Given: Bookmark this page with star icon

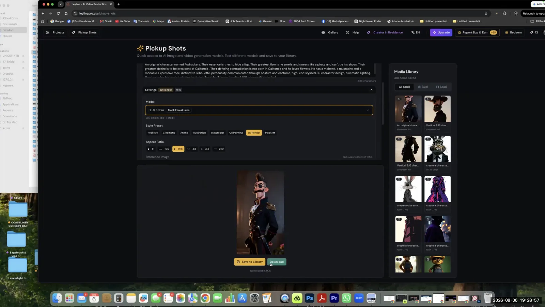Looking at the screenshot, I should [x=486, y=13].
